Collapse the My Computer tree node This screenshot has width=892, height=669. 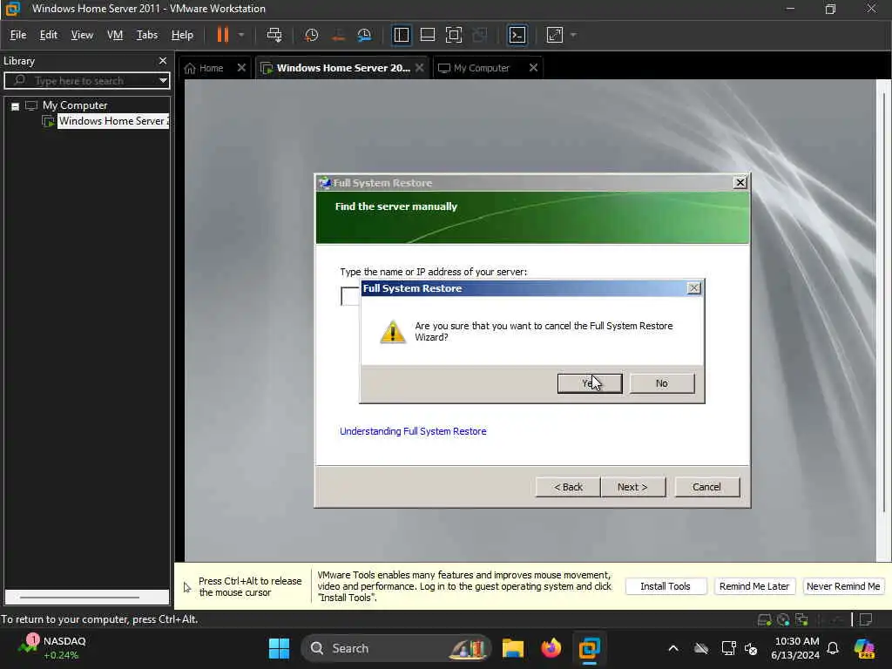coord(16,105)
